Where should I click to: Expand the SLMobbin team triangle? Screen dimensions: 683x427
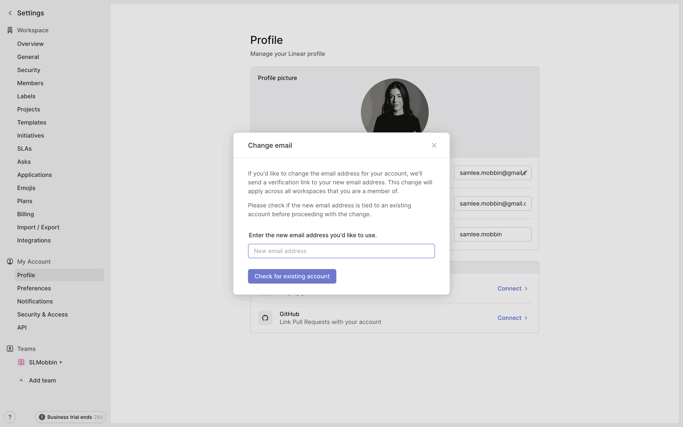[x=61, y=362]
